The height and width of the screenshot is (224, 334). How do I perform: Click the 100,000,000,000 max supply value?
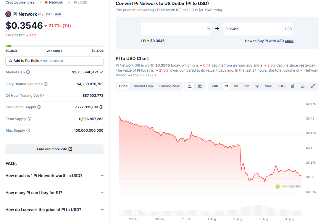tap(89, 130)
